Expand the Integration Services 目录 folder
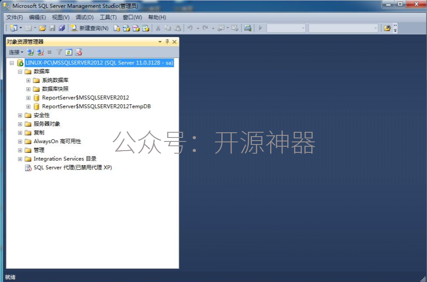 point(20,159)
